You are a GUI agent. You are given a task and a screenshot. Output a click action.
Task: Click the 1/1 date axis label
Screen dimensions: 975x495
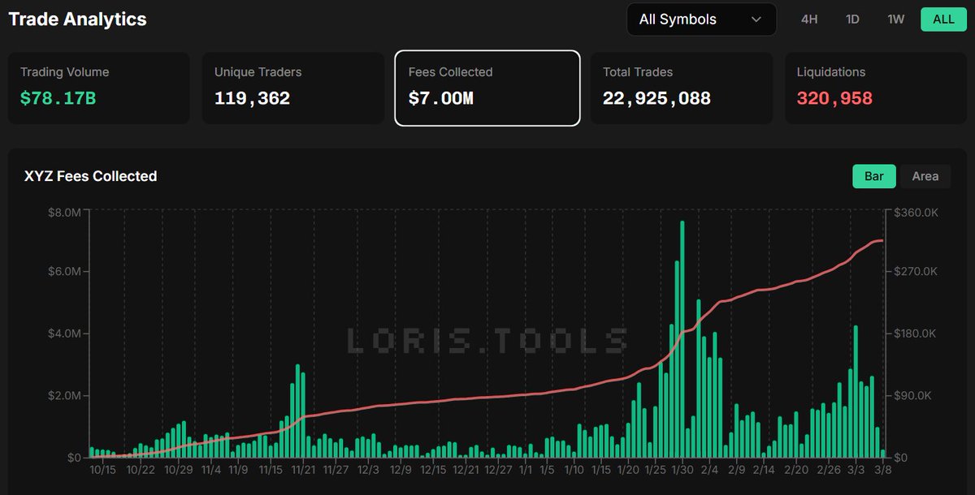526,470
